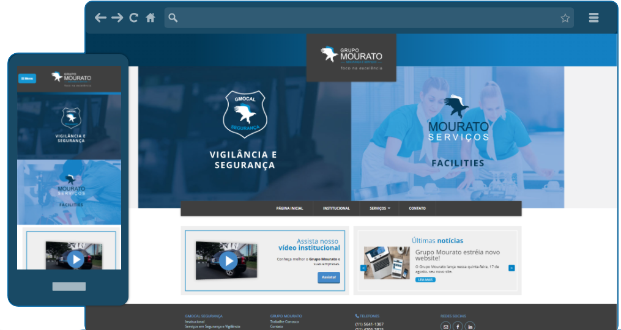Expand the Serviços dropdown in the navbar

click(379, 208)
